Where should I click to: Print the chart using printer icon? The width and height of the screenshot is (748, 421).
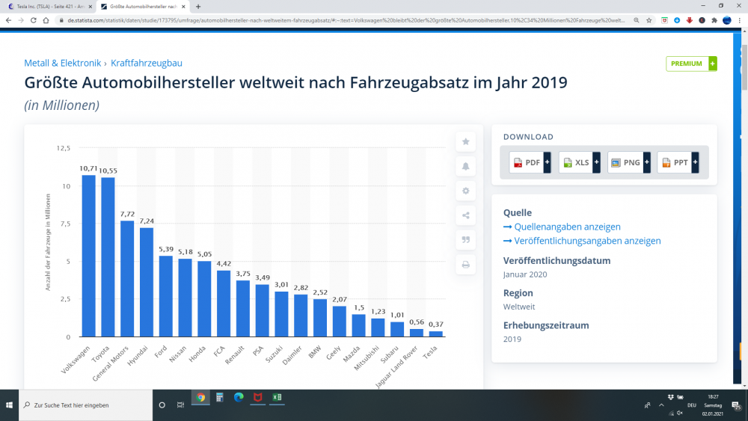[465, 265]
